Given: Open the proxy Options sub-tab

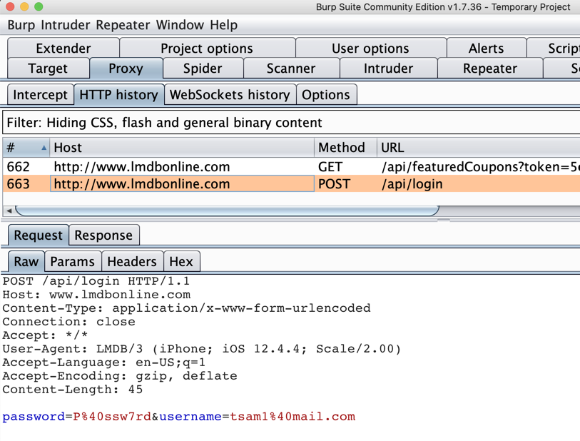Looking at the screenshot, I should (x=326, y=95).
